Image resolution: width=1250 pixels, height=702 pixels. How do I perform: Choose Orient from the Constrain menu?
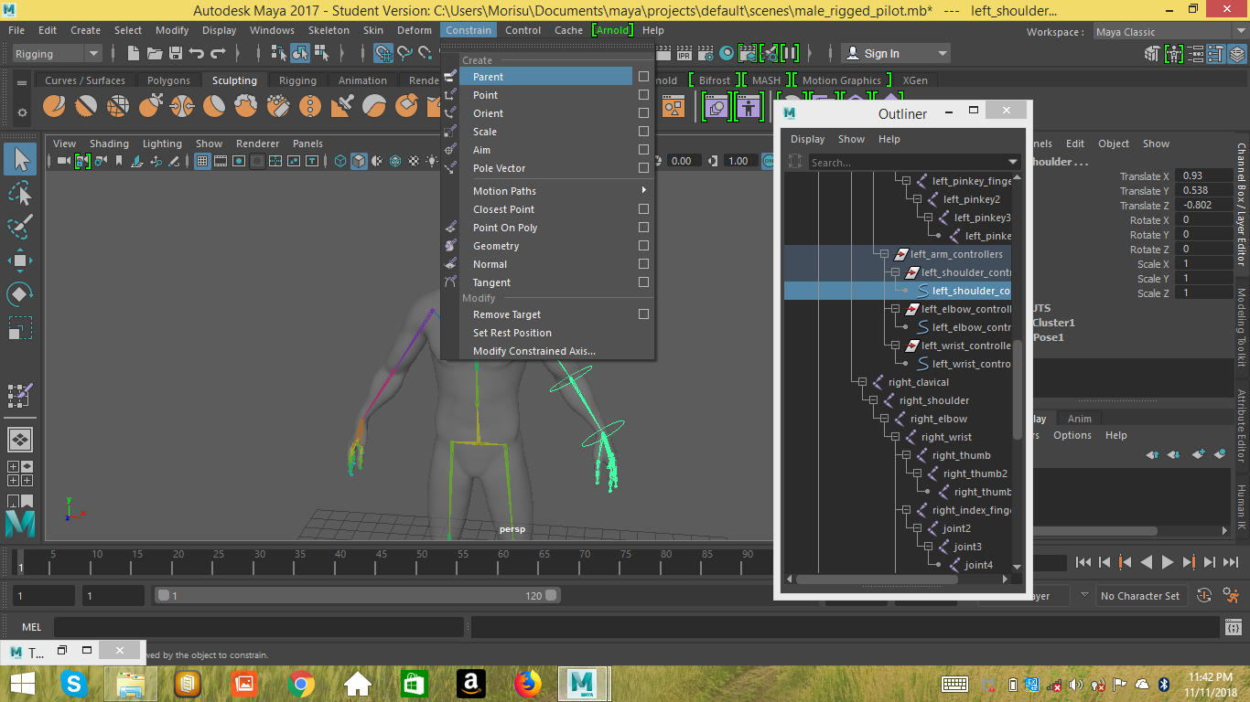pos(488,113)
